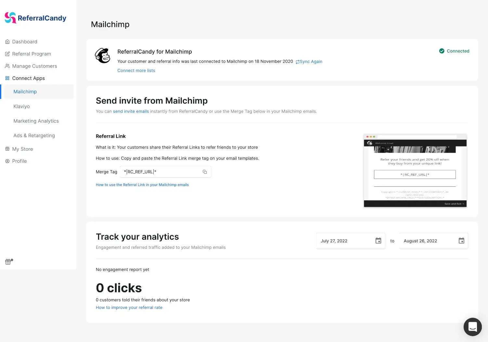The height and width of the screenshot is (342, 488).
Task: Open the send invite emails link
Action: point(131,111)
